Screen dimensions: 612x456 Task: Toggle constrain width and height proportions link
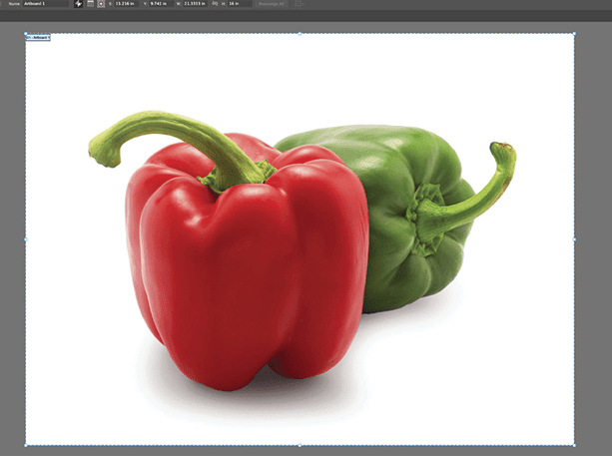215,4
